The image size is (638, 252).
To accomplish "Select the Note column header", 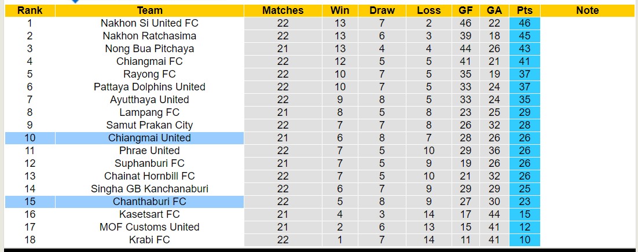I will click(588, 10).
